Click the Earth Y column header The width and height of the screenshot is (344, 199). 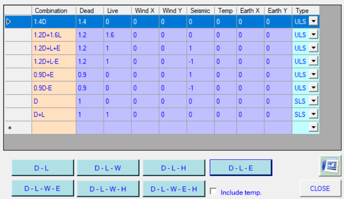pyautogui.click(x=278, y=11)
